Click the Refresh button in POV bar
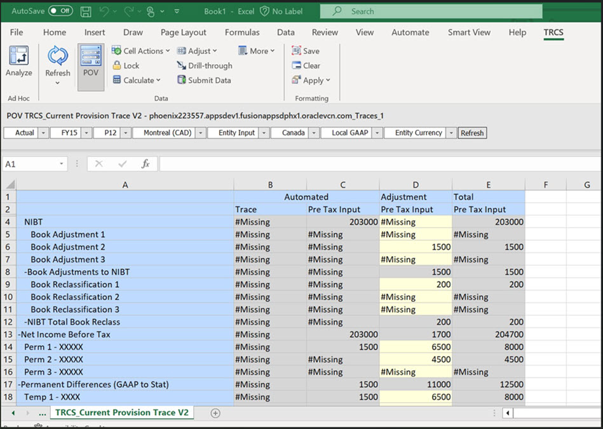 coord(471,133)
